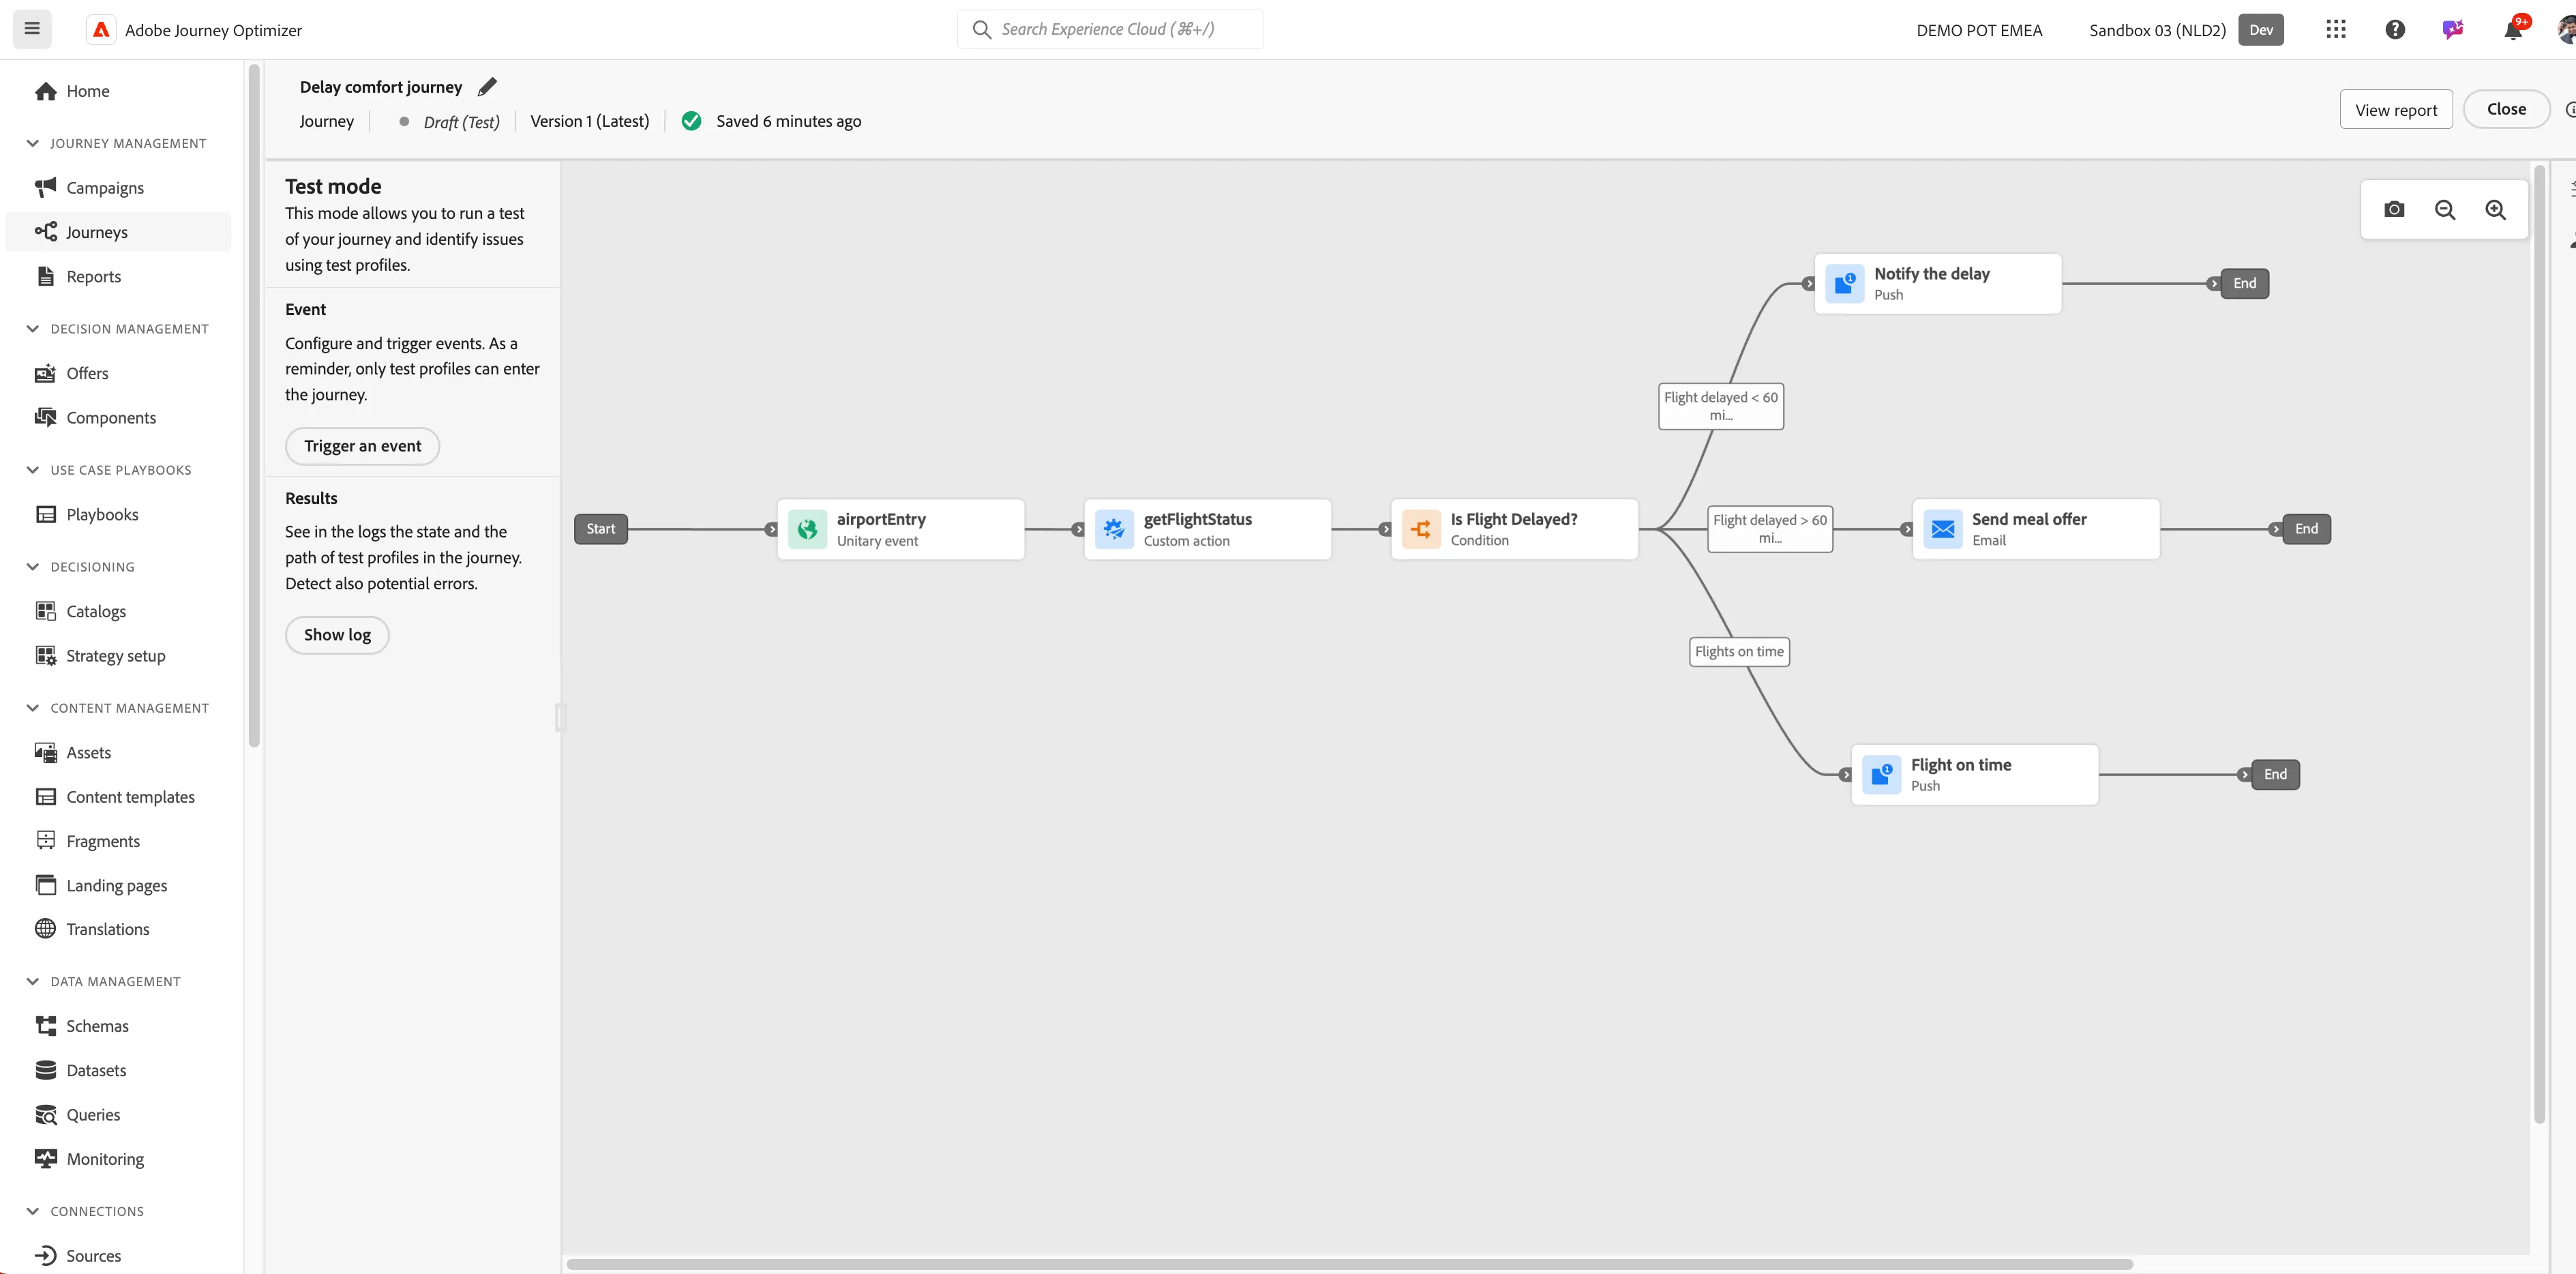
Task: Click the pencil icon to rename journey
Action: pos(487,87)
